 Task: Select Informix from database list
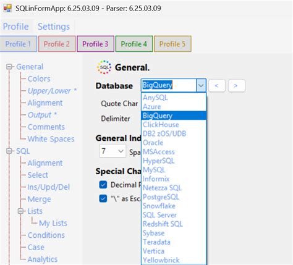click(174, 179)
